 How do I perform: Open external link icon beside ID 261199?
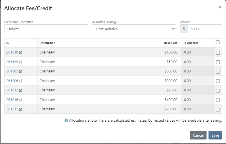pos(21,62)
